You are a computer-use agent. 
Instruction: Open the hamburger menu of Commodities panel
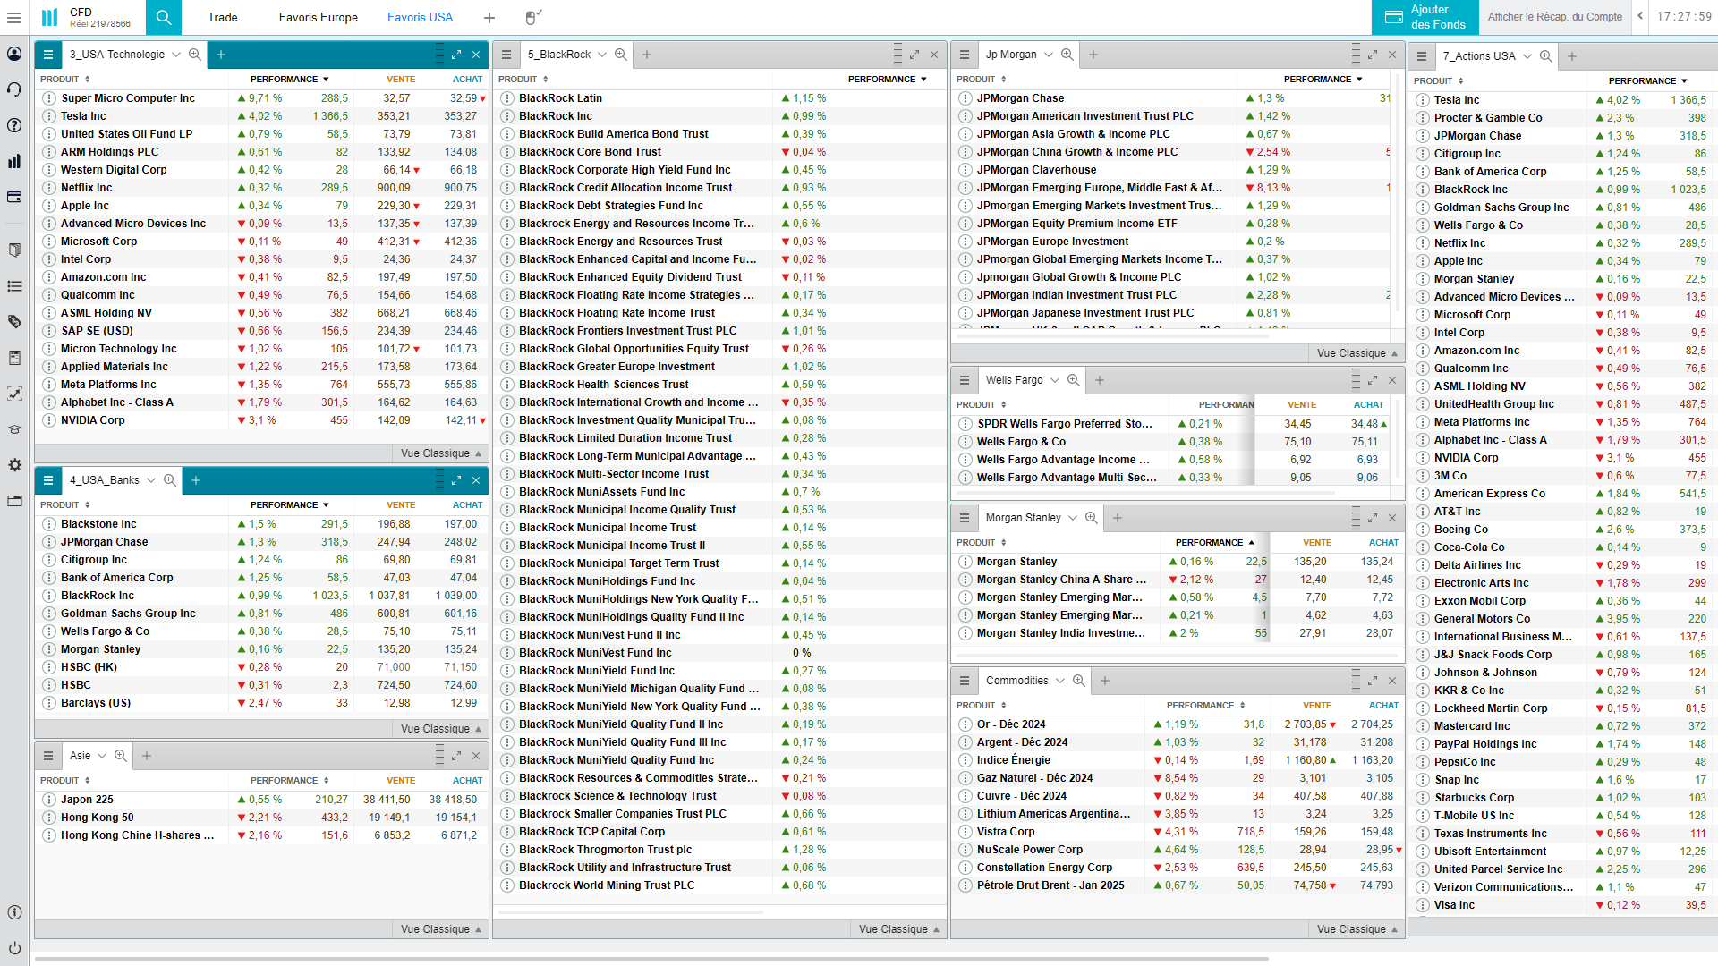pyautogui.click(x=965, y=681)
